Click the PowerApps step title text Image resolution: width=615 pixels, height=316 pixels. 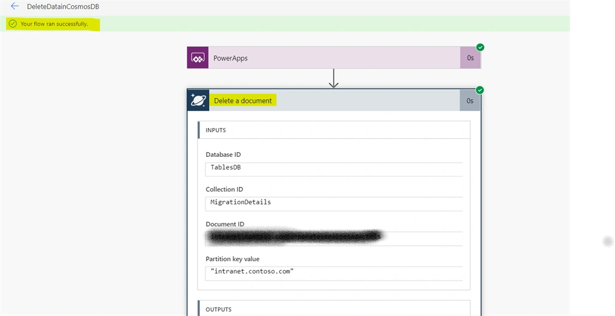(231, 58)
